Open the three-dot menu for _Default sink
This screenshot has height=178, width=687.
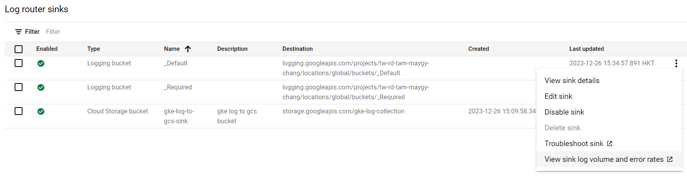pyautogui.click(x=676, y=63)
